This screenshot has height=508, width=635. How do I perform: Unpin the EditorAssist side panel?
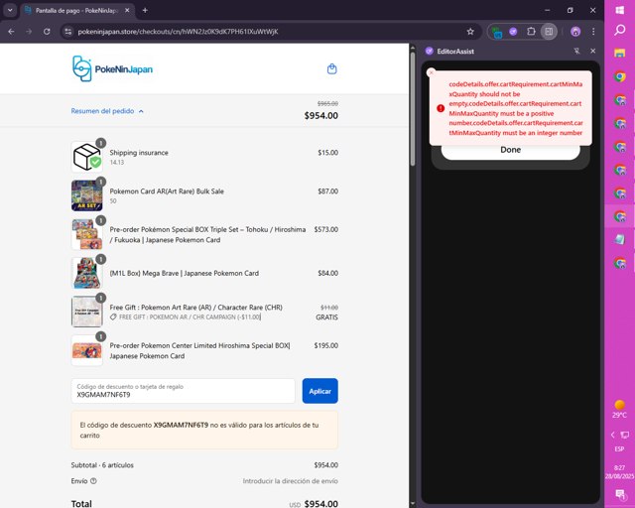point(576,51)
